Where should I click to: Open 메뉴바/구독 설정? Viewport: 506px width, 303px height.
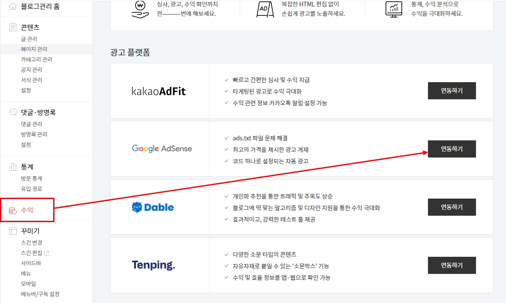point(40,294)
